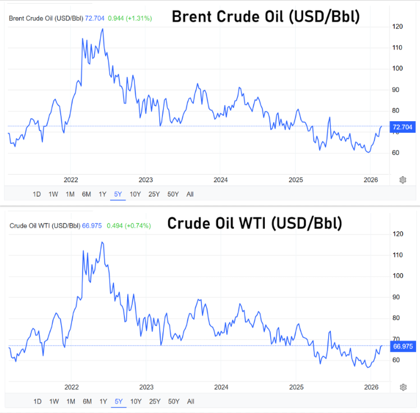The width and height of the screenshot is (420, 413).
Task: Pick 1Y range on Brent chart
Action: click(102, 194)
